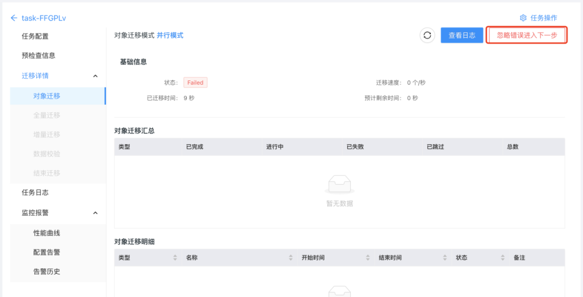The image size is (583, 297).
Task: Click the 已失败 summary column header
Action: 355,147
